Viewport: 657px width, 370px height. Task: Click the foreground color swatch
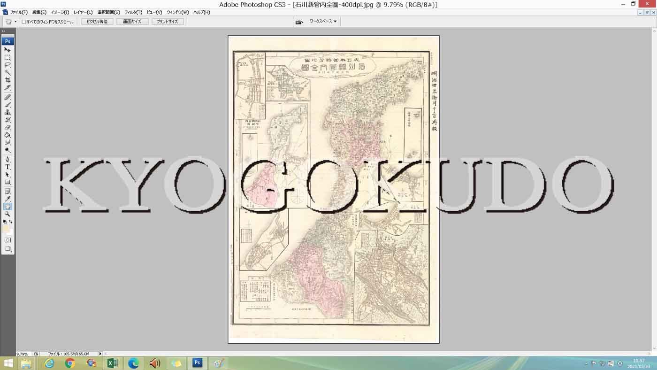[6, 229]
